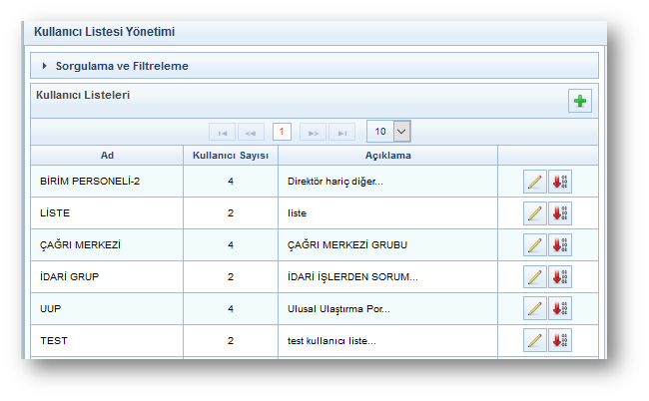Edit the BİRİM PERSONELİ-2 list with pencil icon

point(535,182)
